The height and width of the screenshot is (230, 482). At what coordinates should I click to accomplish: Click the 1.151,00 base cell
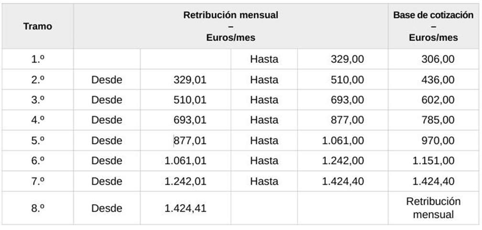tap(434, 161)
